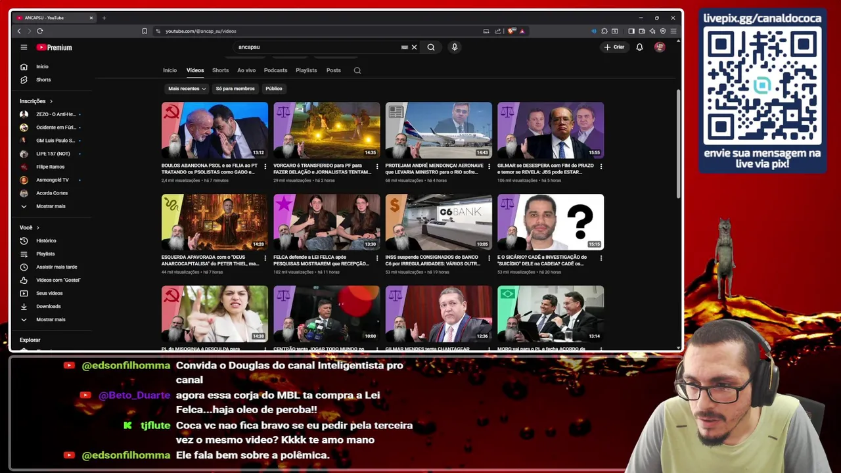Open the Mais recentes sort dropdown
Screen dimensions: 841x473
pyautogui.click(x=187, y=89)
